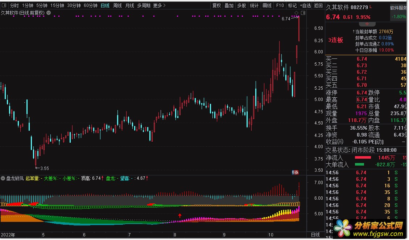Click the first 14:56 trade tick row
409x240 pixels.
pos(366,172)
